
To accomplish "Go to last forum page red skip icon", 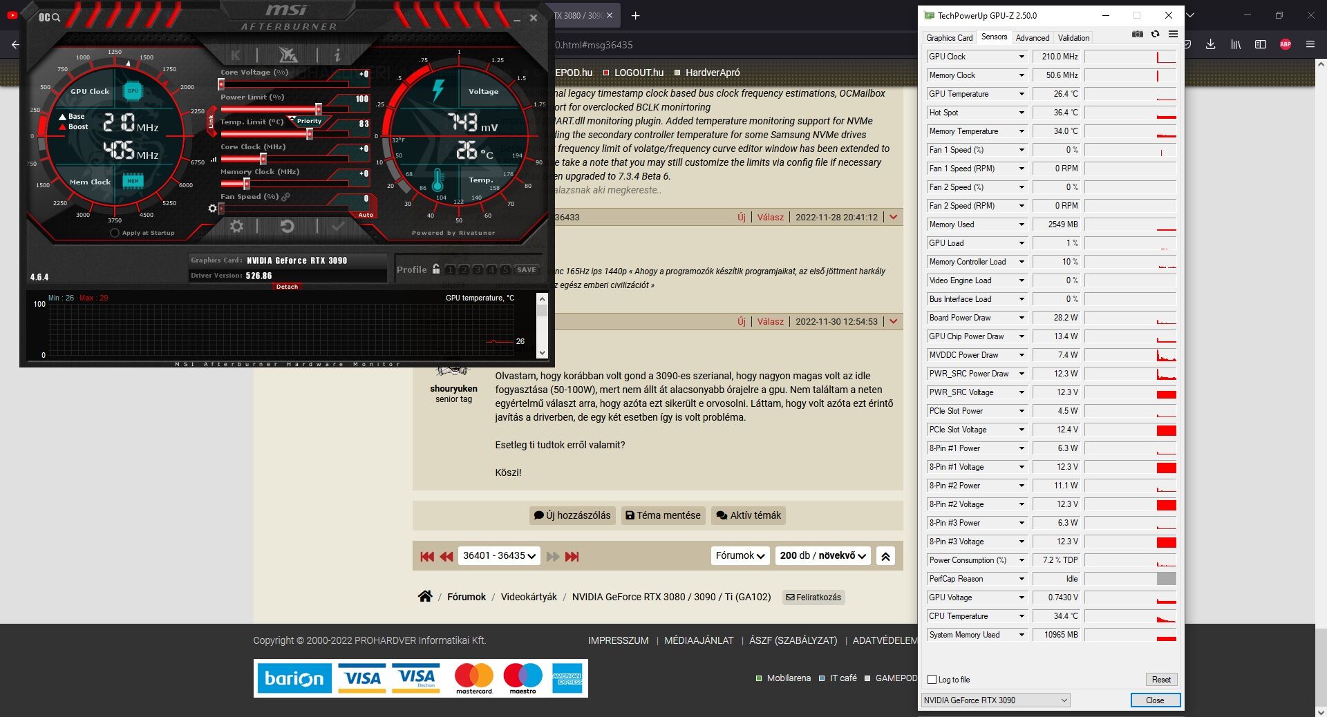I will (x=572, y=556).
